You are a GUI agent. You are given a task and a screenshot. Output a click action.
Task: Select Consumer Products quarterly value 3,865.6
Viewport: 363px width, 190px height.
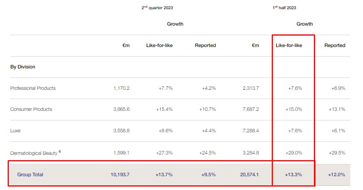(122, 109)
